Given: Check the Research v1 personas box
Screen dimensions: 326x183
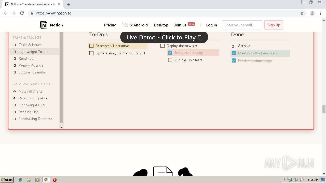Looking at the screenshot, I should point(91,46).
